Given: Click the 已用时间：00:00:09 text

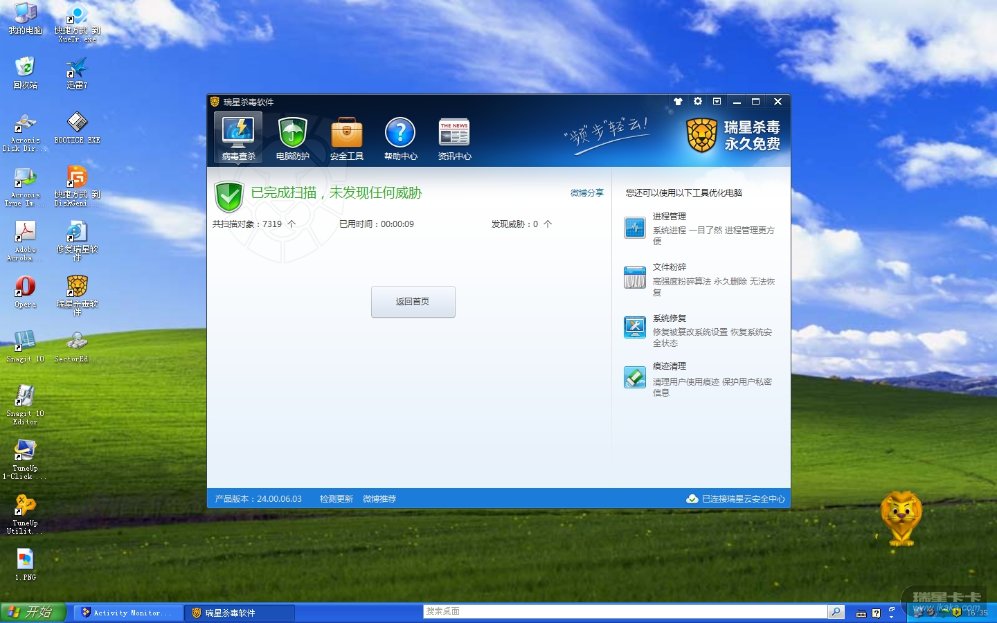Looking at the screenshot, I should (377, 224).
